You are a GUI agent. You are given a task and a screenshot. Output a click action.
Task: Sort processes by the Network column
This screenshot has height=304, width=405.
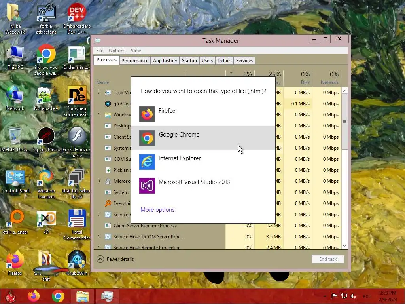(327, 78)
